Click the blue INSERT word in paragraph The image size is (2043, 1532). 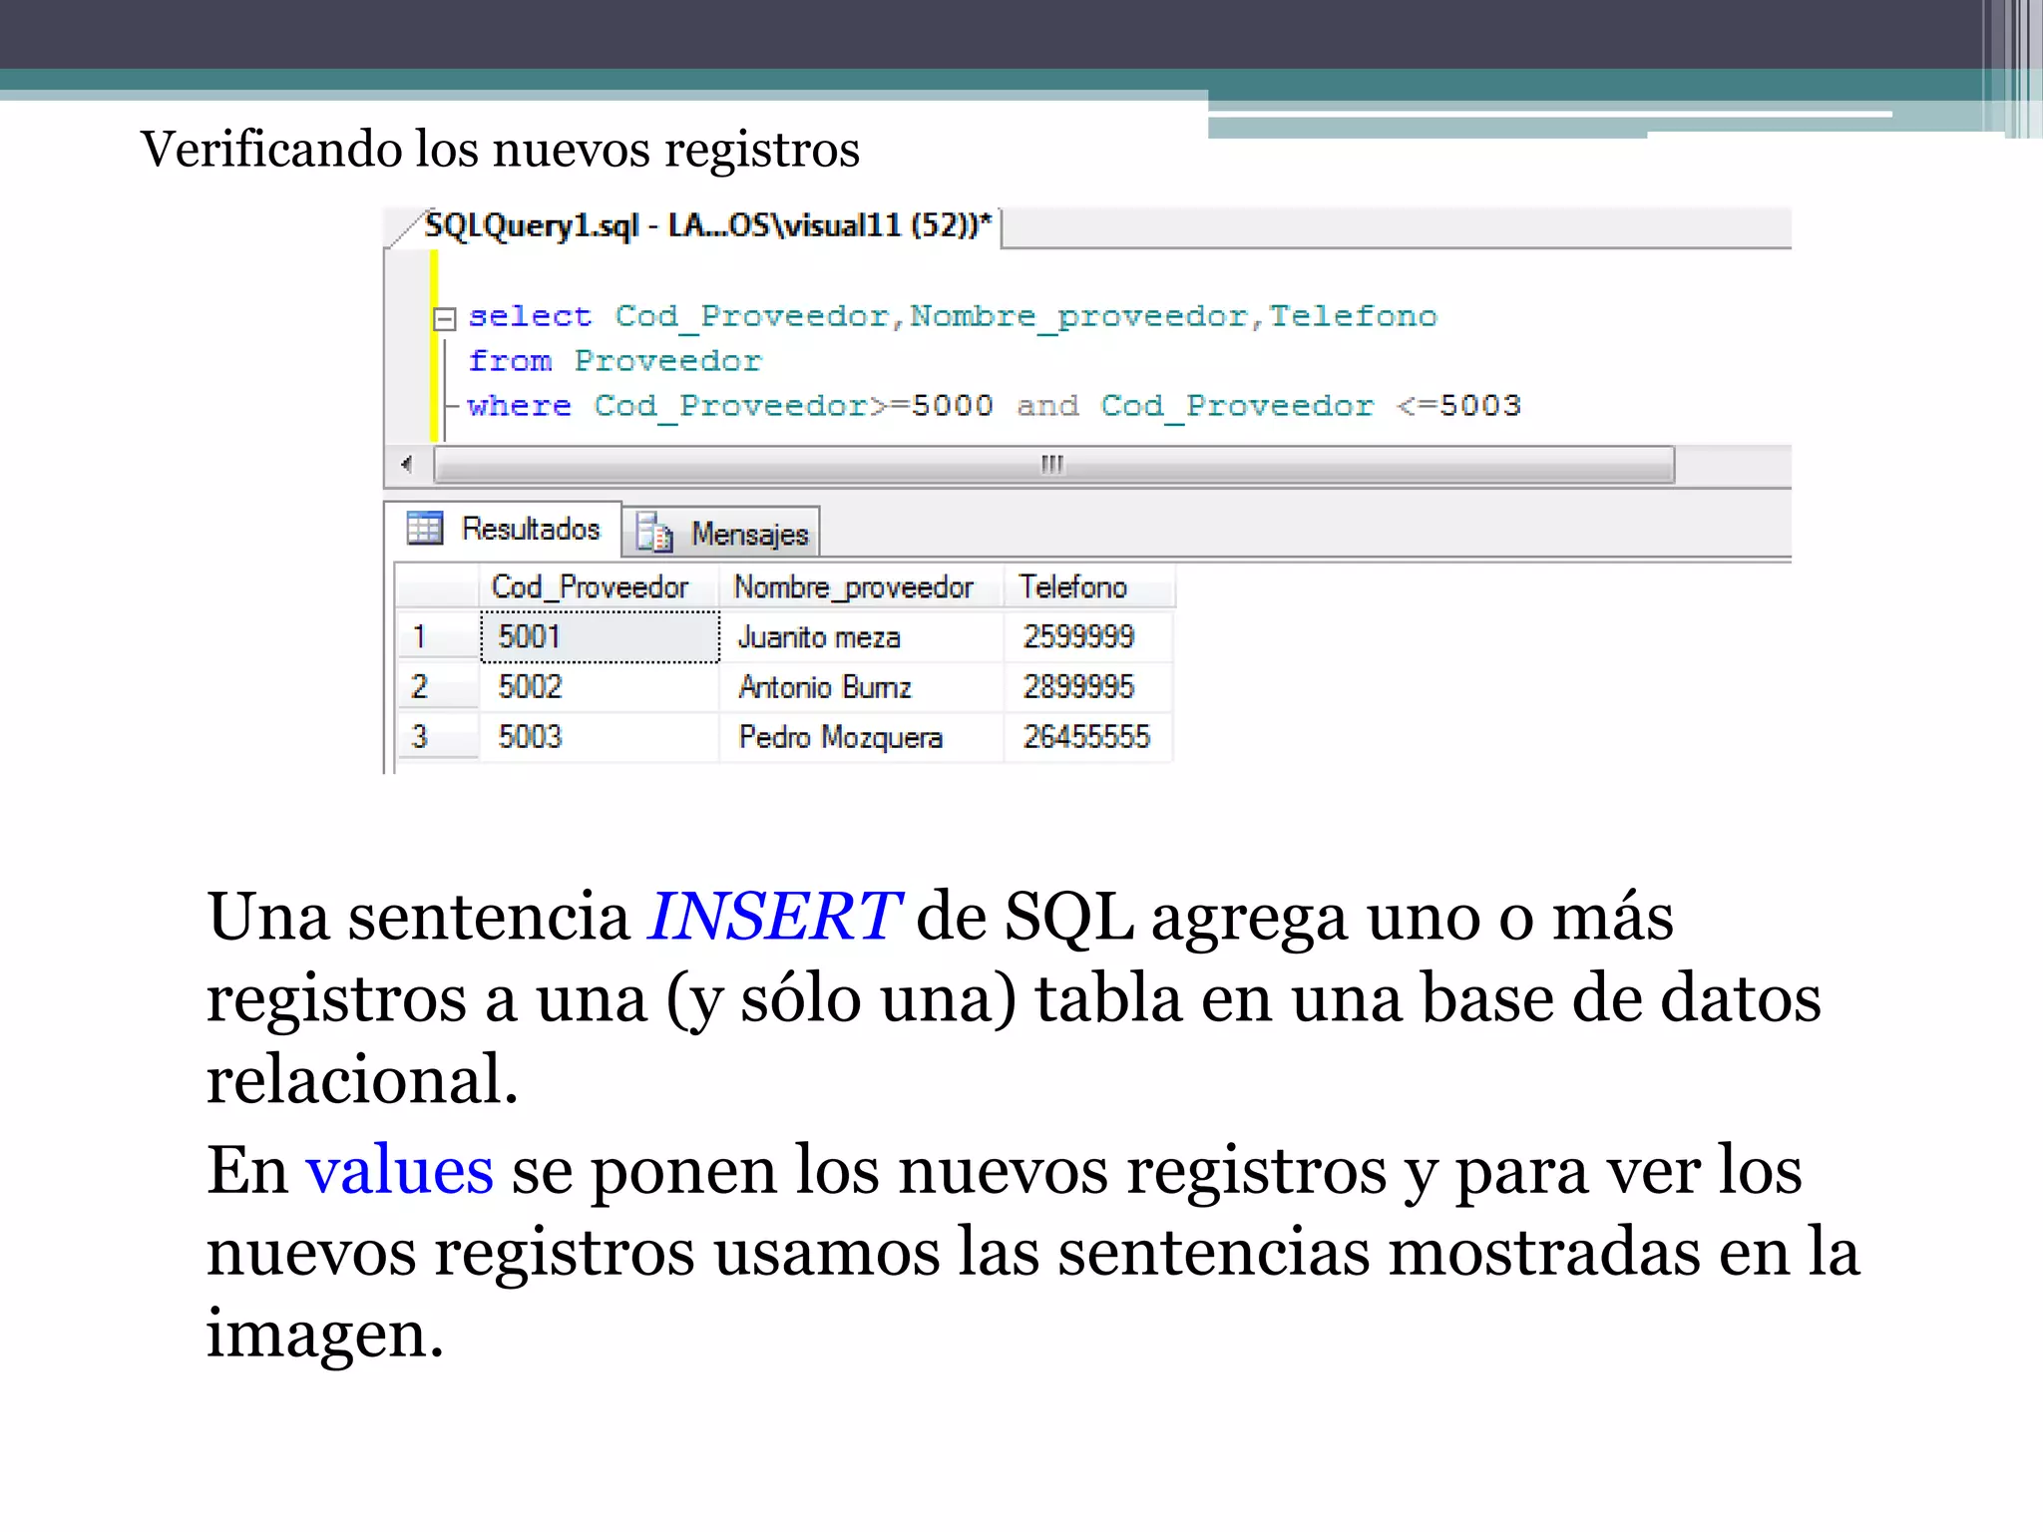pos(774,916)
